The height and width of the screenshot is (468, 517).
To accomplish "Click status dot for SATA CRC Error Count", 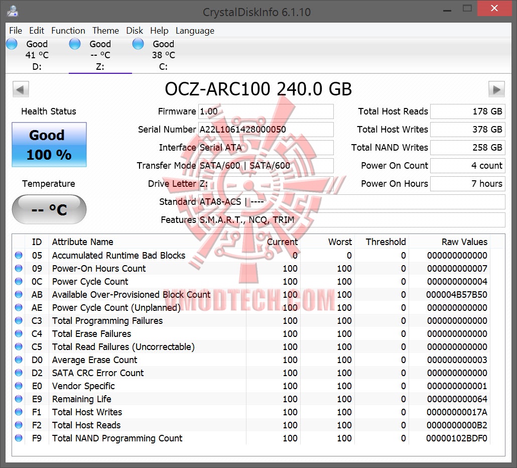I will 19,373.
